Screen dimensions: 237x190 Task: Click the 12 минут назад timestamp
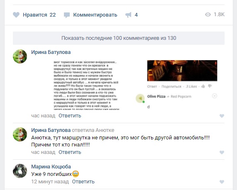[x=50, y=182]
